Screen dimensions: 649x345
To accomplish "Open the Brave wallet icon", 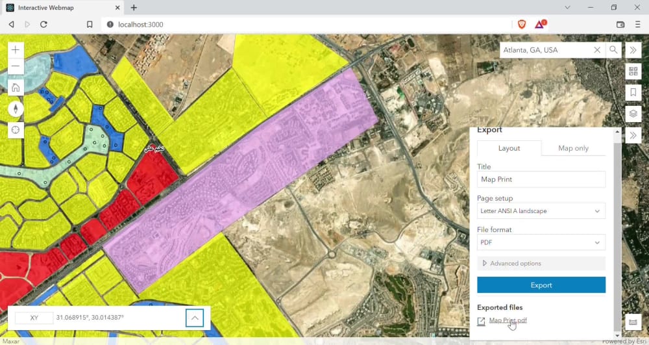I will pyautogui.click(x=620, y=25).
